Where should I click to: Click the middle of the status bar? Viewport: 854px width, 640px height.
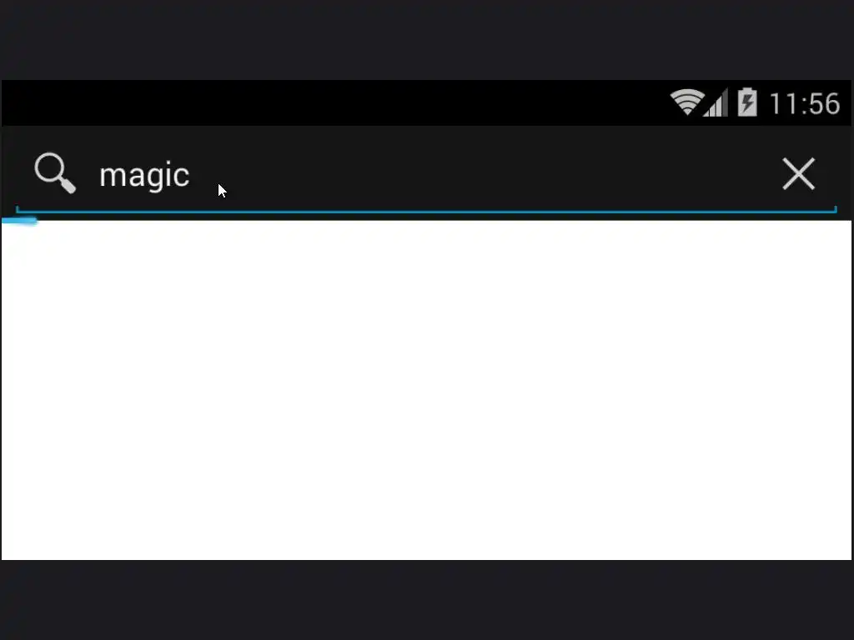point(426,102)
